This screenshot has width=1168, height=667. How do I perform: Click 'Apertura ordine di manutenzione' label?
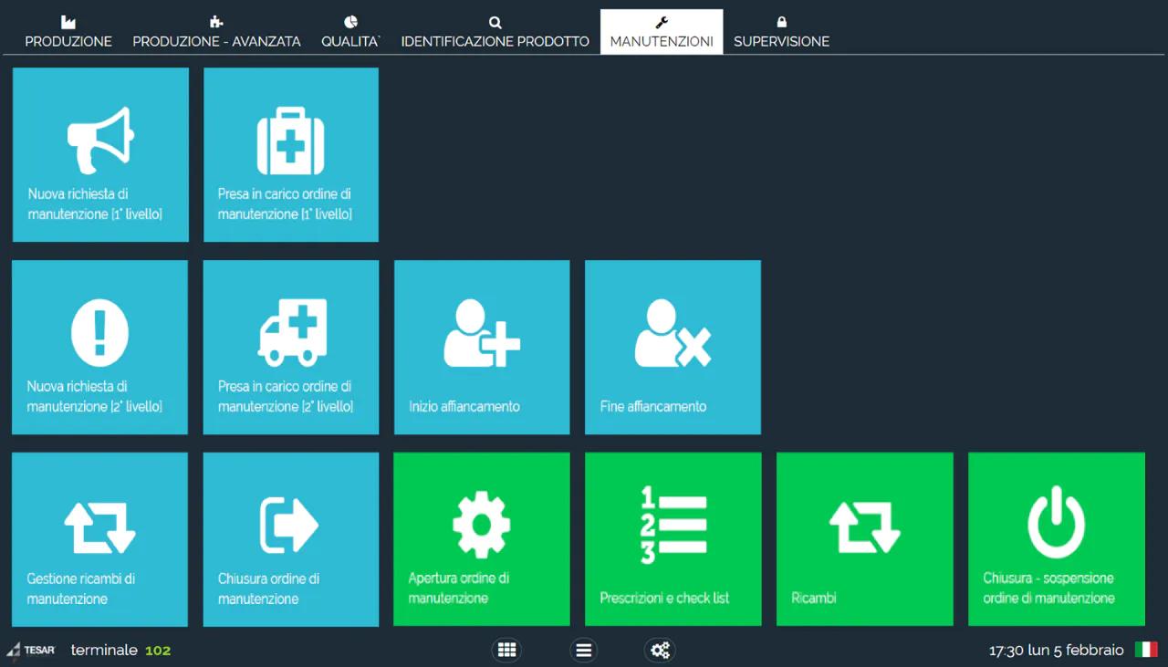(x=459, y=589)
